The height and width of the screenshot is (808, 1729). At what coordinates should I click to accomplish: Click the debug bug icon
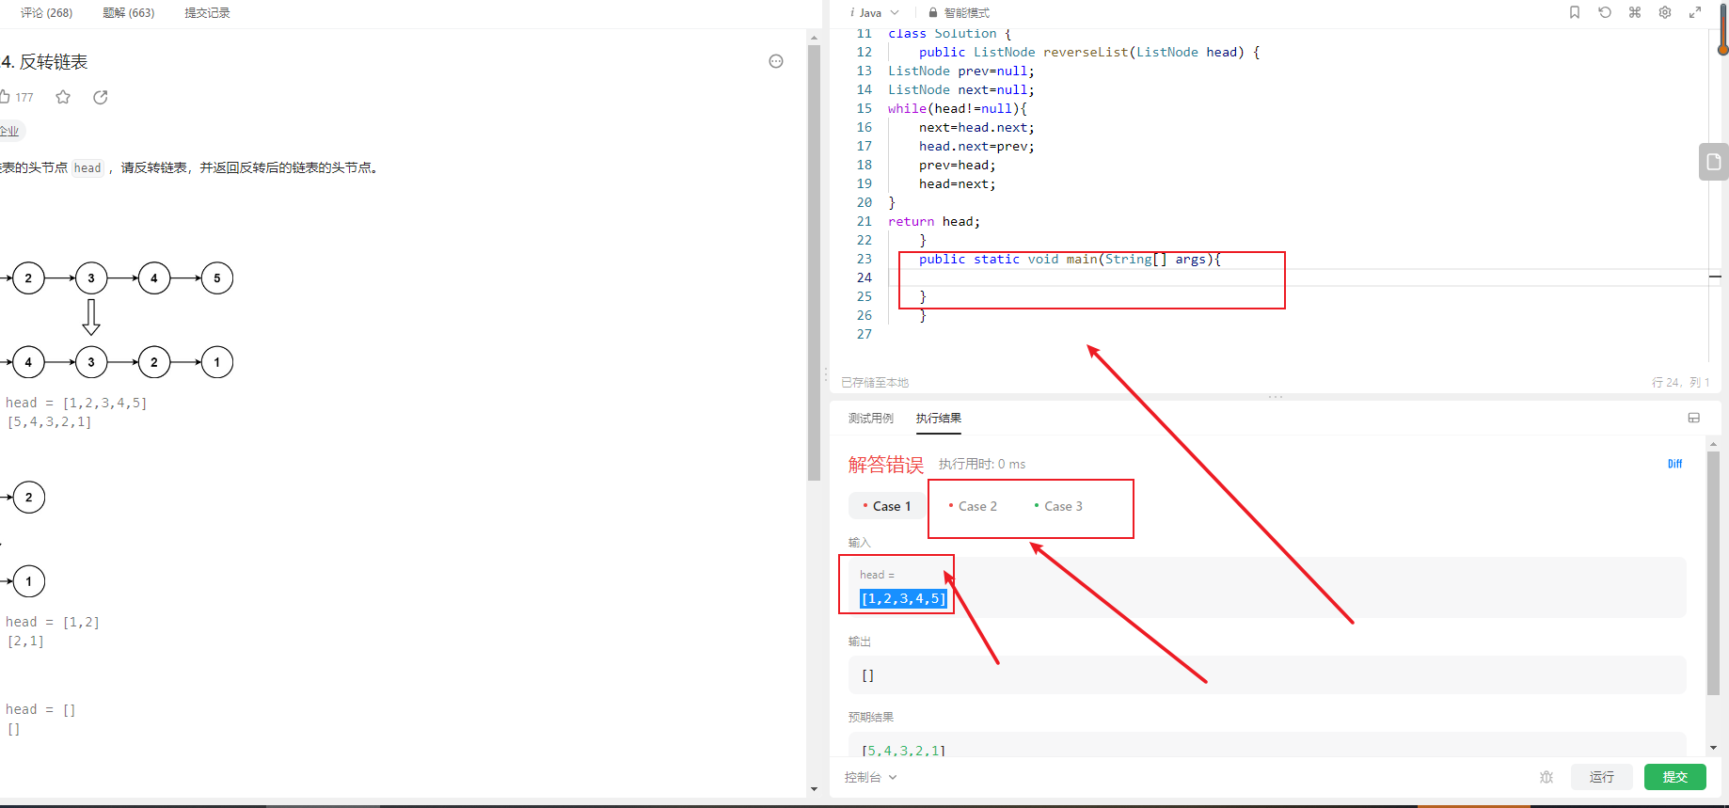coord(1547,777)
